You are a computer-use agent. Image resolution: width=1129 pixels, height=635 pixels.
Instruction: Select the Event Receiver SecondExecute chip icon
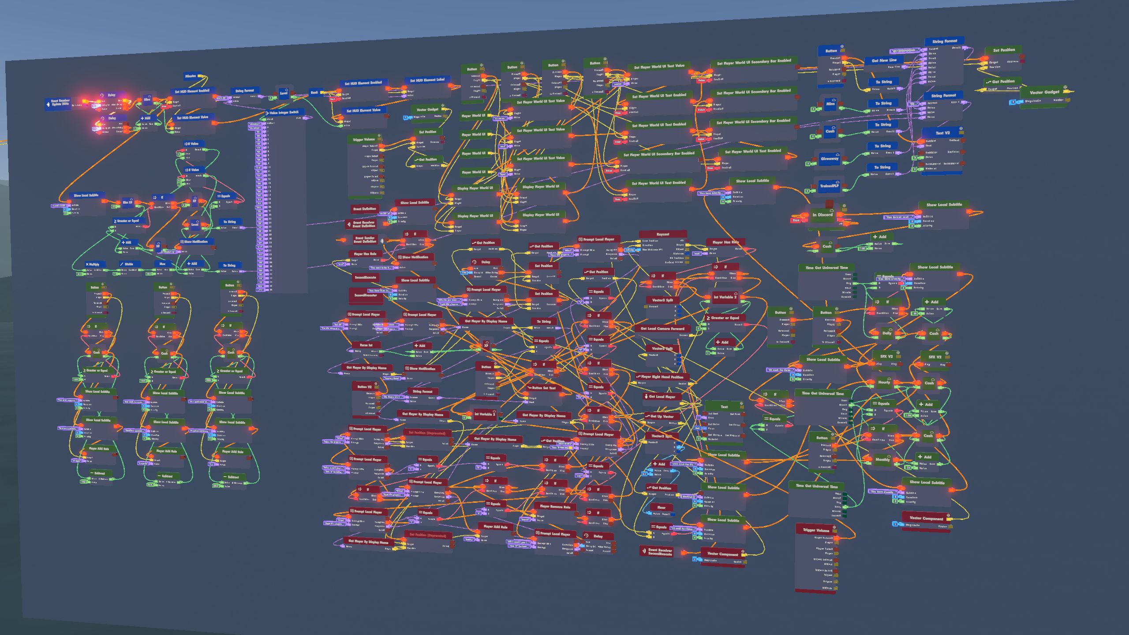click(x=644, y=551)
